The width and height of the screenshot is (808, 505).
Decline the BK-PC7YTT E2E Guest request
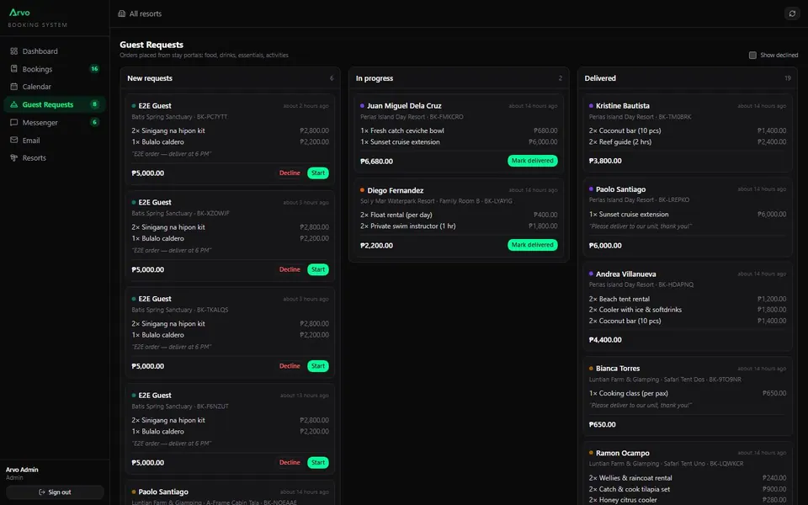[290, 173]
